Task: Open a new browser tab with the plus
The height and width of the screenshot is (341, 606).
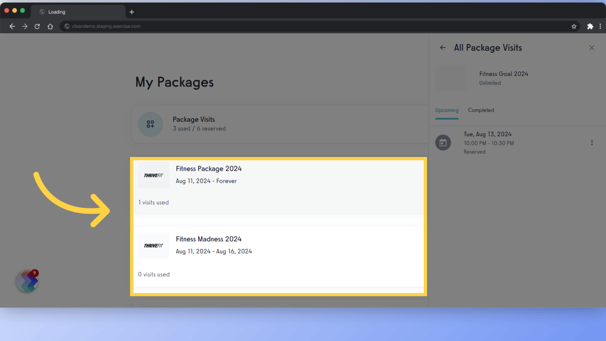Action: [x=131, y=12]
